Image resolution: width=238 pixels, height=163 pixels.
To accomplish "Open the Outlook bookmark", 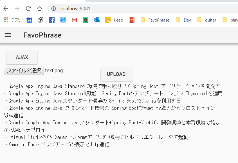I will [97, 20].
